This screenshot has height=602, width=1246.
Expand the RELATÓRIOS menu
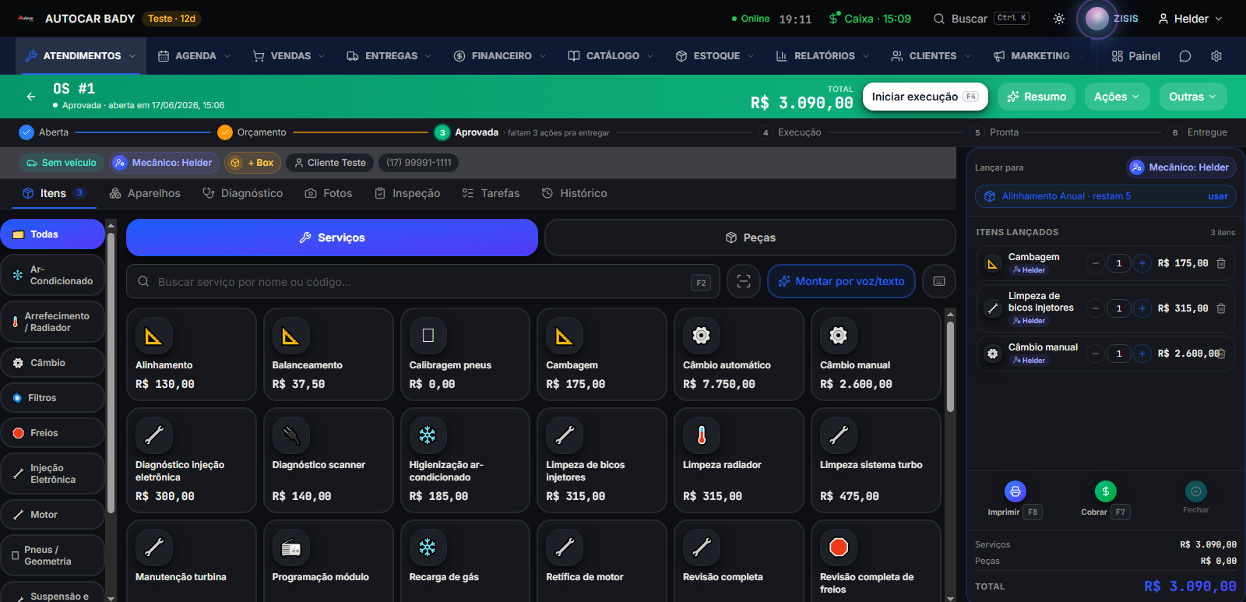click(824, 56)
